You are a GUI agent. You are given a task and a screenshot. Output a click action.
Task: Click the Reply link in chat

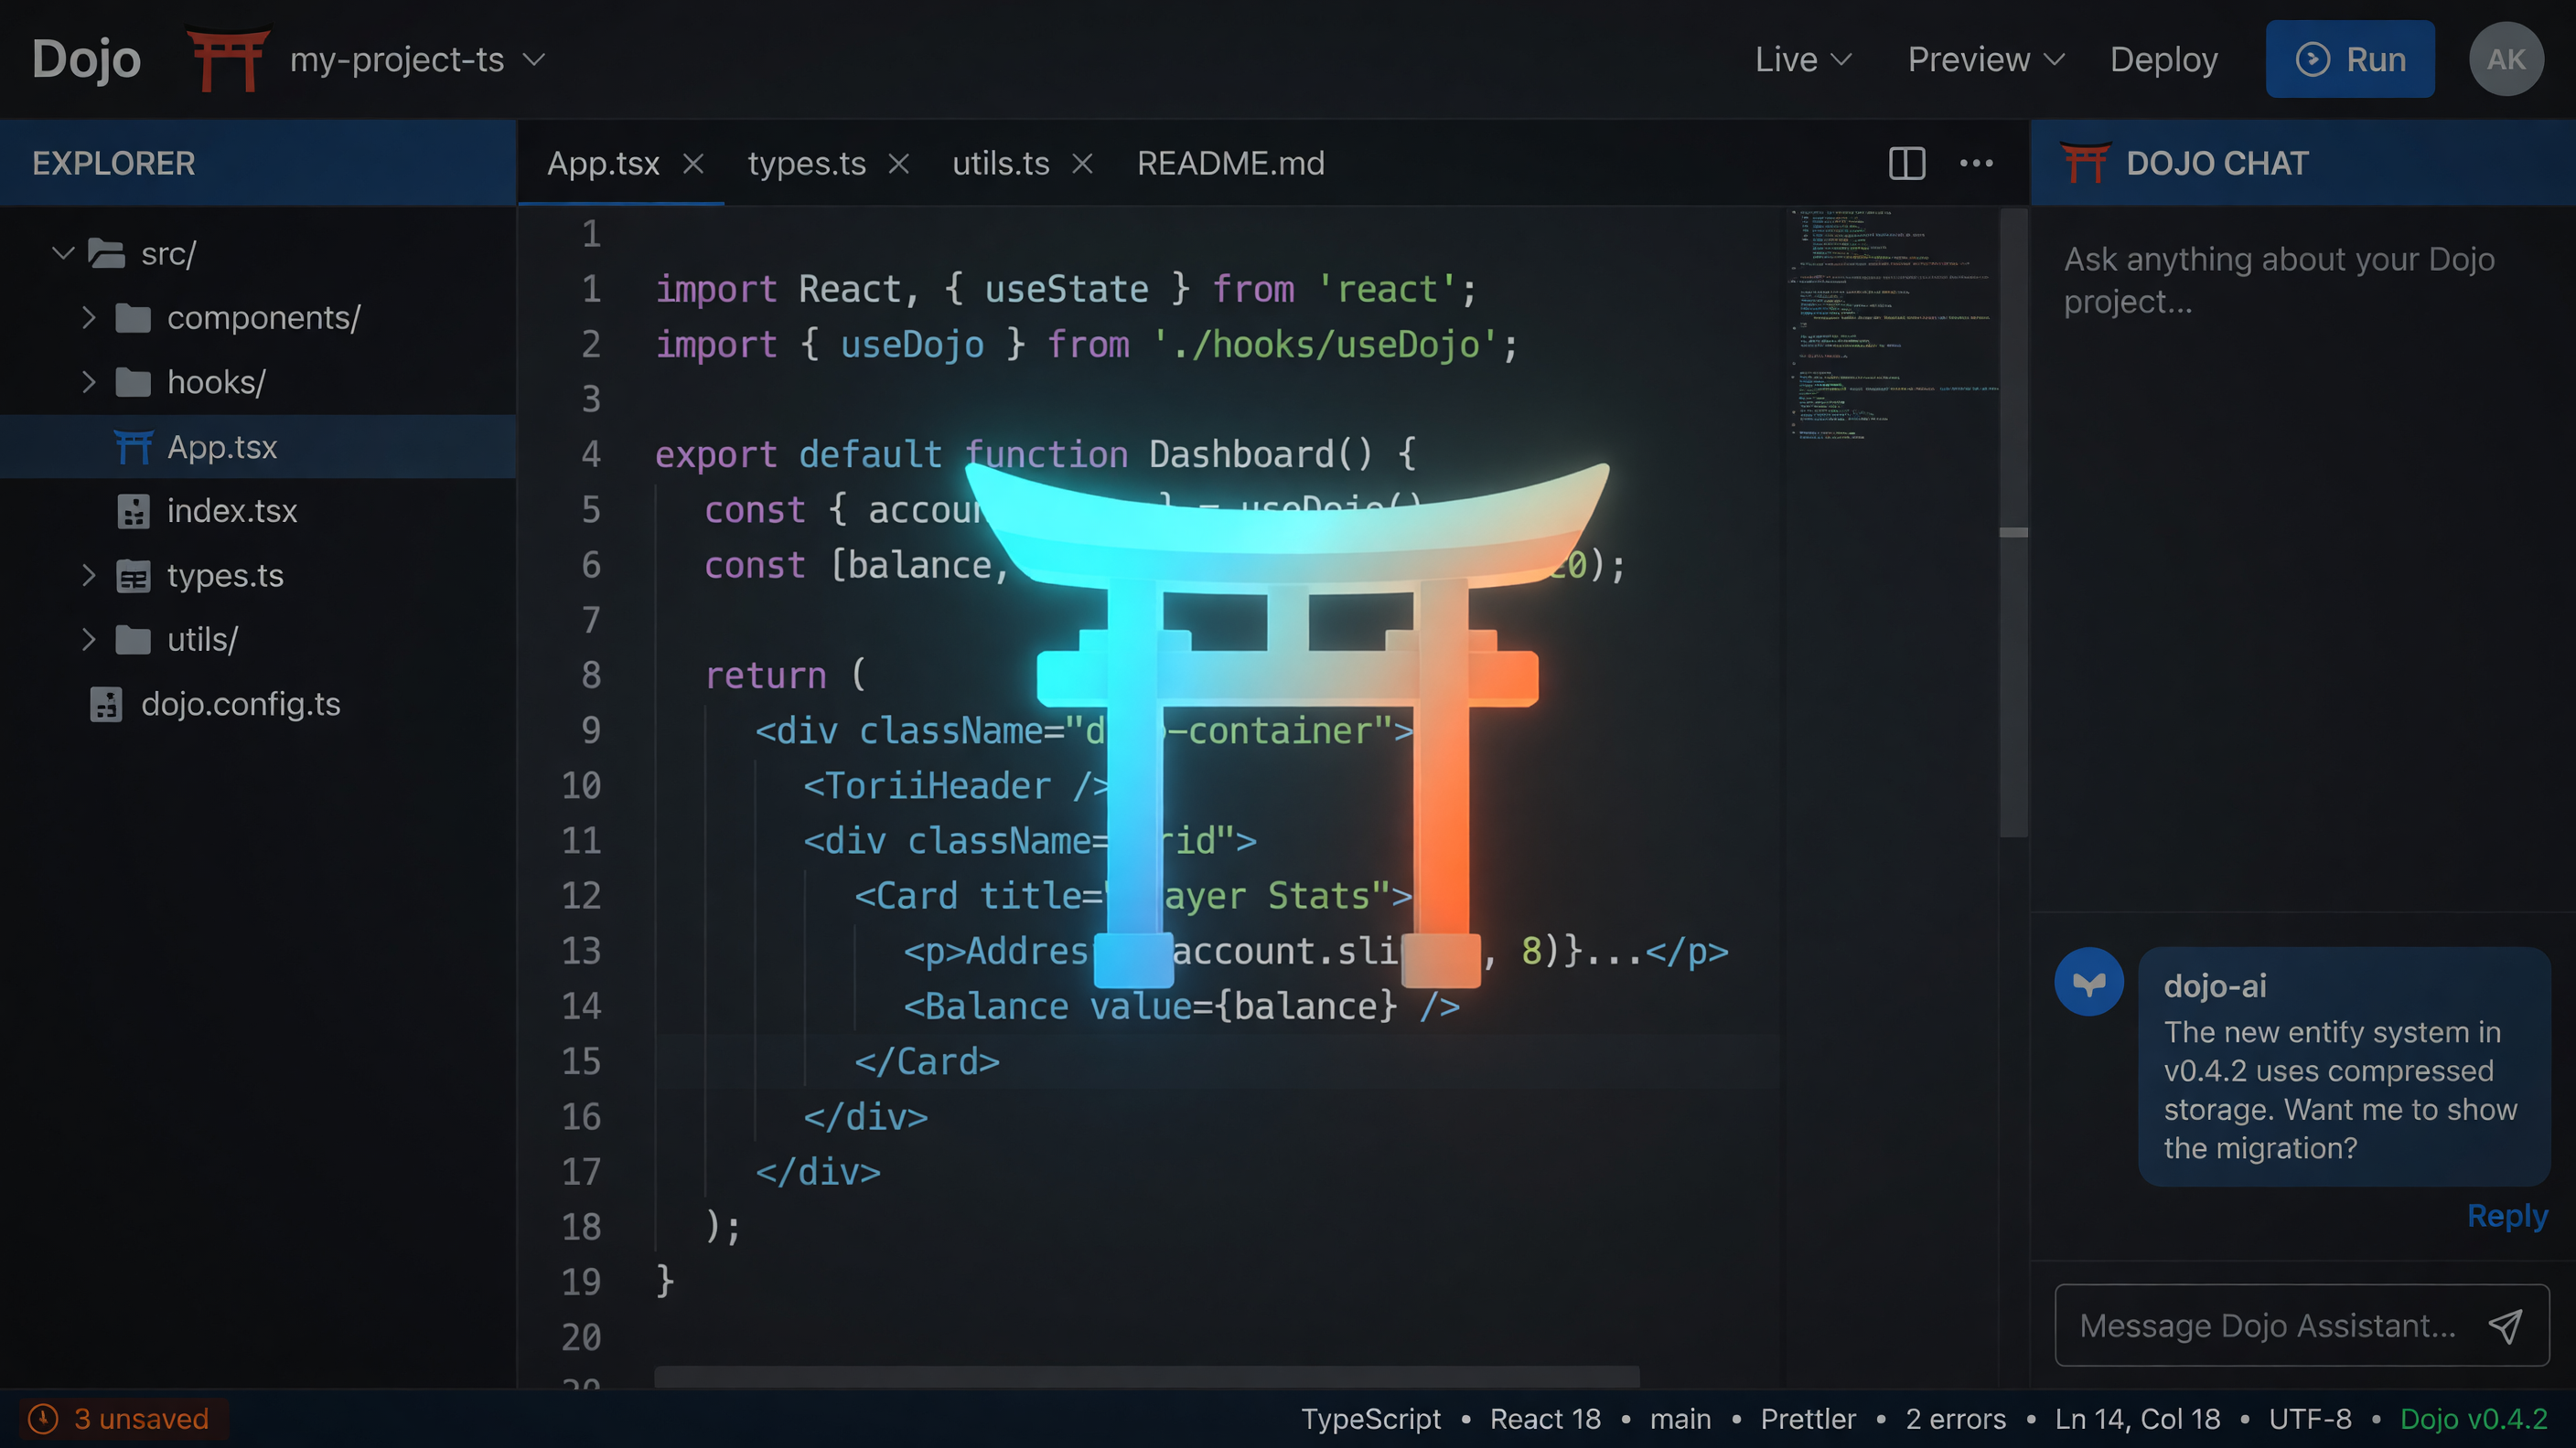coord(2507,1215)
